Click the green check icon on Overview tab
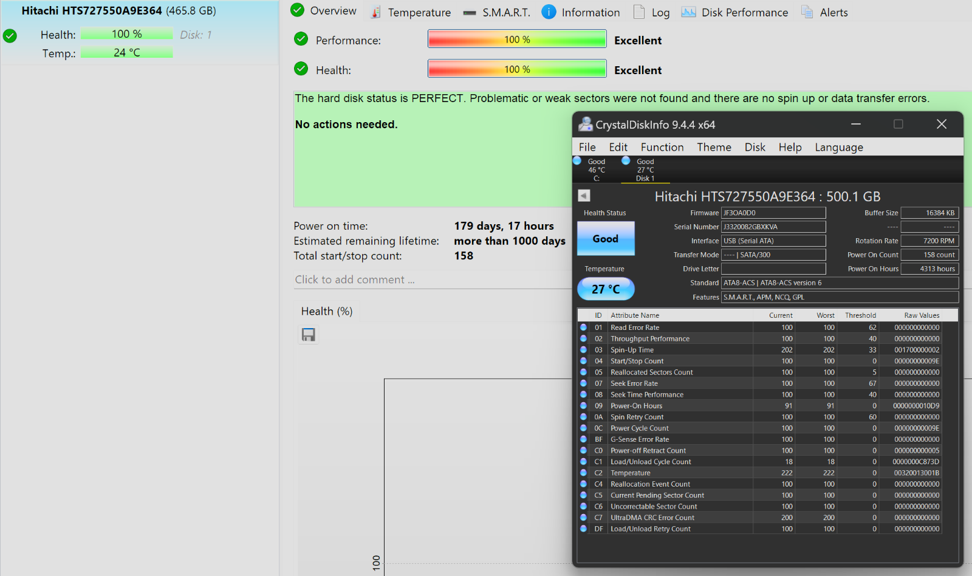972x576 pixels. tap(297, 10)
